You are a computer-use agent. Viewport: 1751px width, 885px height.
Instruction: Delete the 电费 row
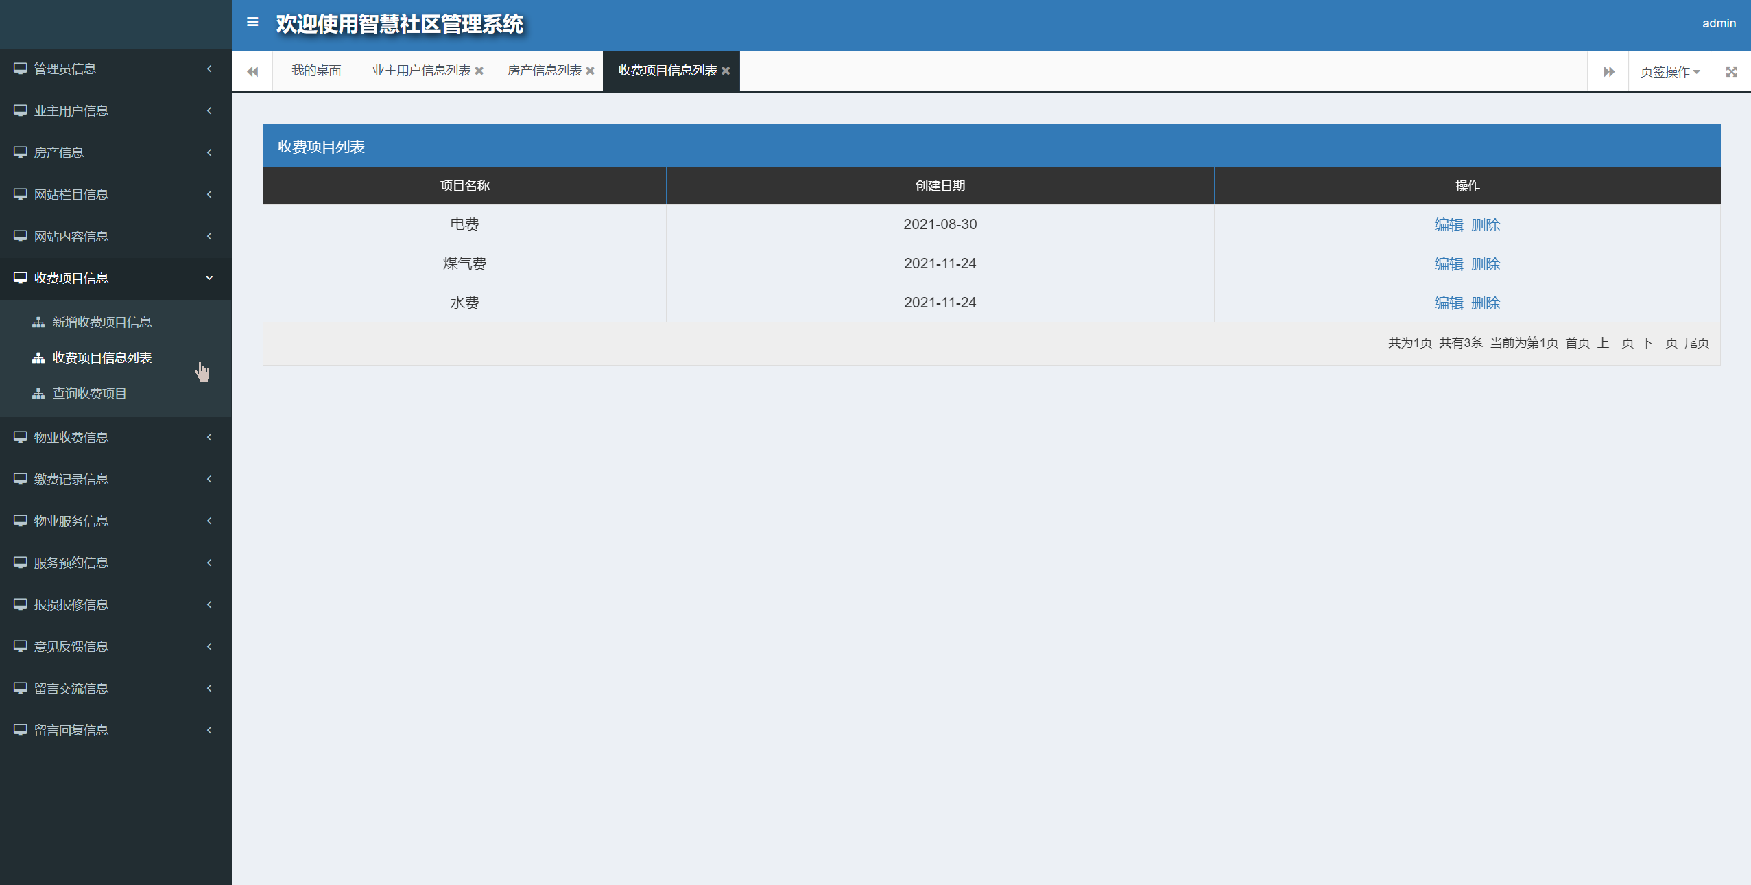(1486, 224)
